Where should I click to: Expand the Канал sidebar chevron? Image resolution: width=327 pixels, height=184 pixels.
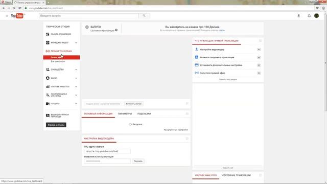(76, 78)
